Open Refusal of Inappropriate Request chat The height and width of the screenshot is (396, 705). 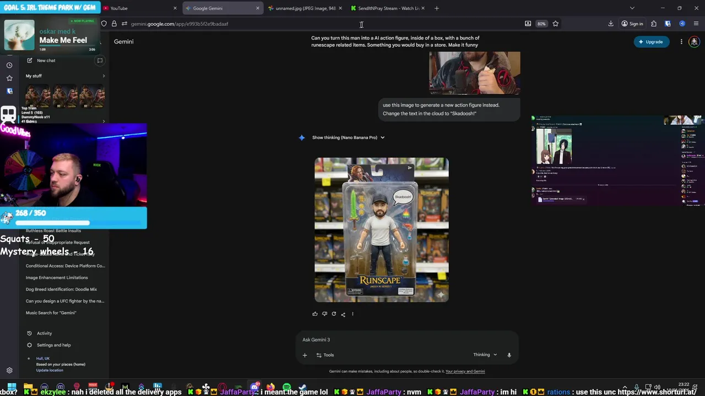click(57, 243)
